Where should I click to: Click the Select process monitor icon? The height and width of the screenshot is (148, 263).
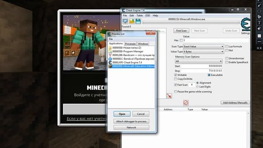coord(125,21)
